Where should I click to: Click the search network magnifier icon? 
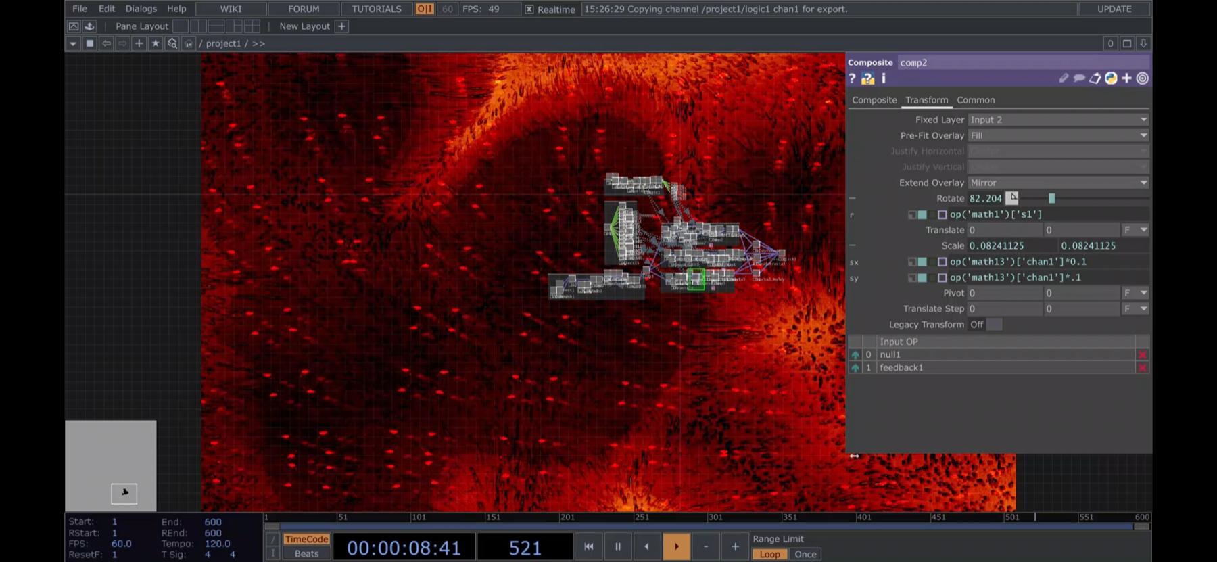click(x=172, y=43)
